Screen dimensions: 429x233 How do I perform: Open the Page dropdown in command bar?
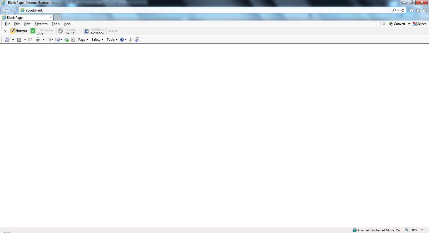[x=83, y=40]
